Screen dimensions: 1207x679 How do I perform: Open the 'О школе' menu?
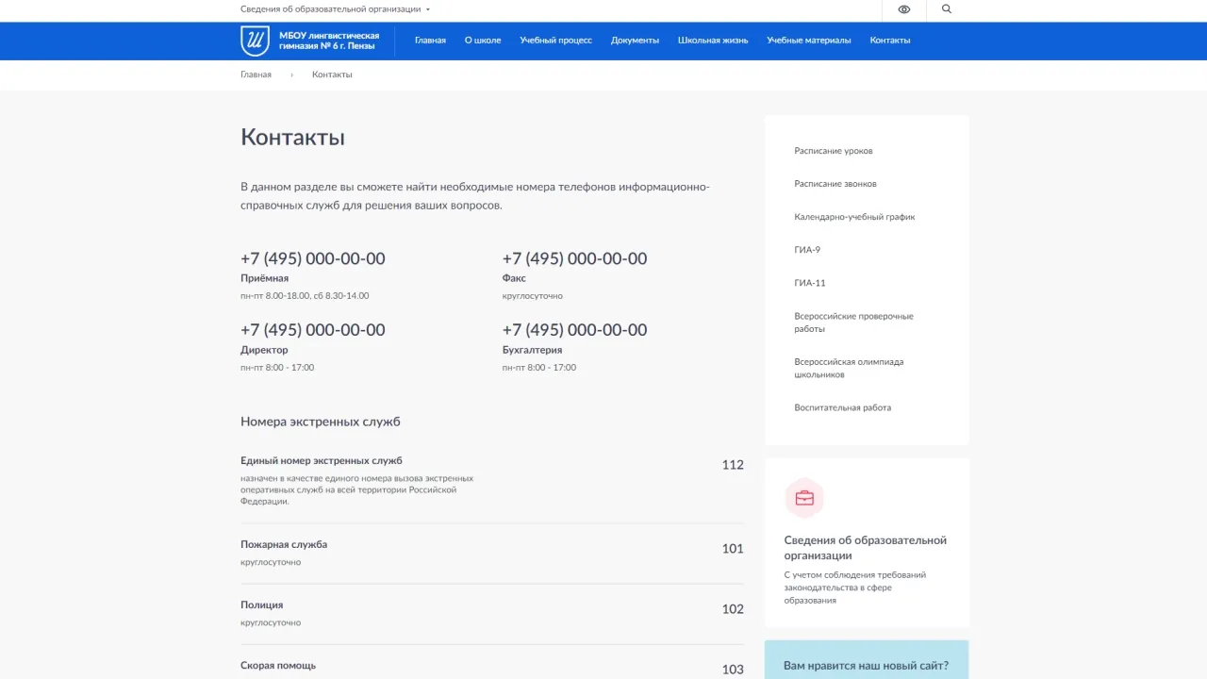pyautogui.click(x=483, y=41)
